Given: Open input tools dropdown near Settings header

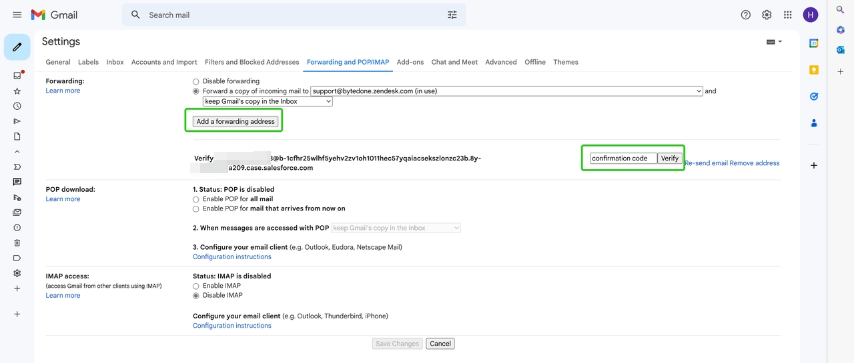Looking at the screenshot, I should [774, 42].
